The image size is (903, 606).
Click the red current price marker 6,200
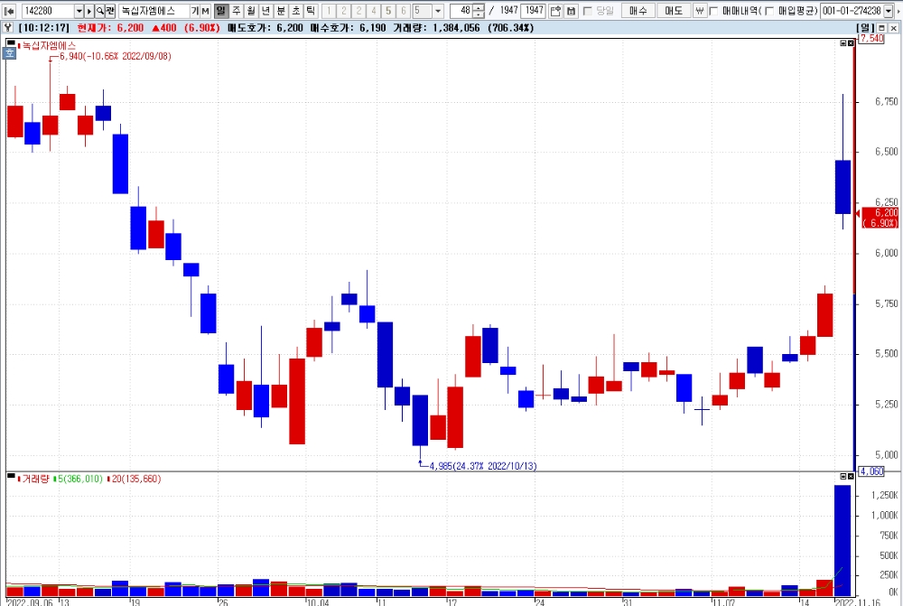tap(880, 218)
